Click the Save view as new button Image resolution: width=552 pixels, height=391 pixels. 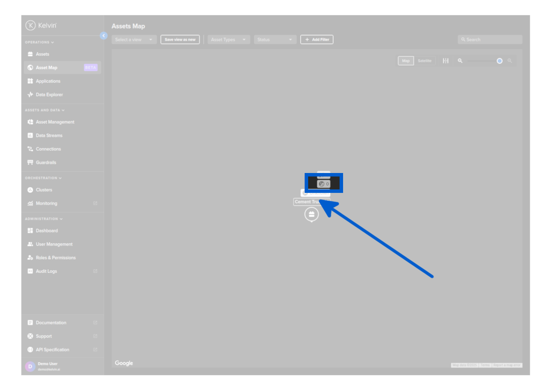coord(180,40)
